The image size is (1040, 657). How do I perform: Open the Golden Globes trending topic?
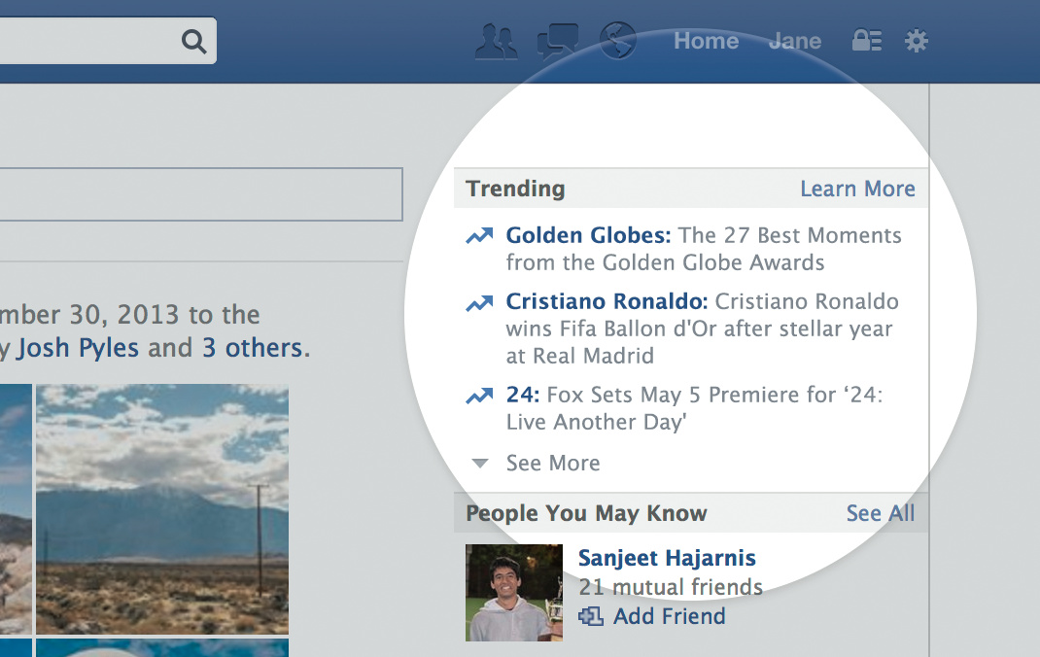coord(588,235)
